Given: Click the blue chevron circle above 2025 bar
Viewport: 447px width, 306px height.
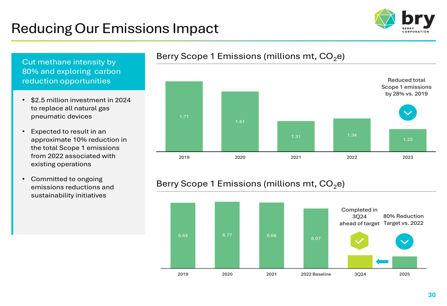Looking at the screenshot, I should tap(404, 241).
